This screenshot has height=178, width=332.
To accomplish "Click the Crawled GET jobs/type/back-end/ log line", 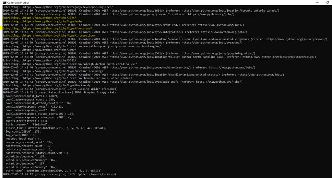I will coord(122,82).
